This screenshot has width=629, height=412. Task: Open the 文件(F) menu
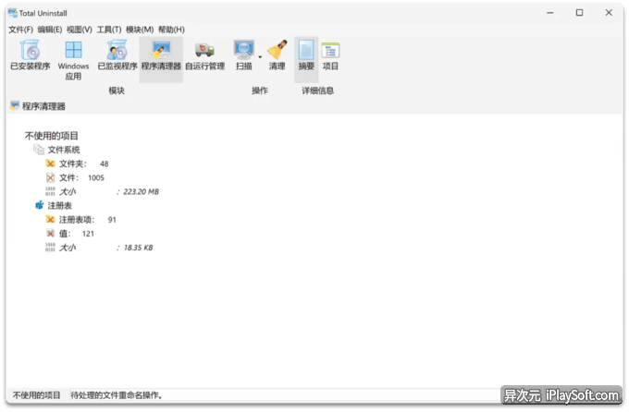coord(21,30)
